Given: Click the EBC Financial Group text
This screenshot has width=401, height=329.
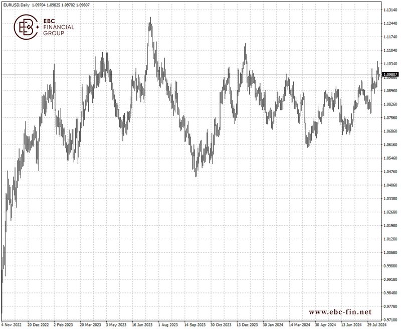Looking at the screenshot, I should 59,27.
